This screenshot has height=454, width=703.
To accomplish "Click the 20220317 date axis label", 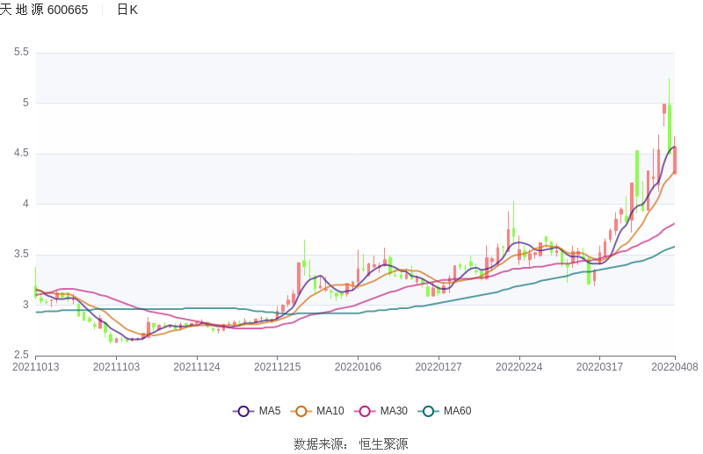I will pyautogui.click(x=599, y=367).
